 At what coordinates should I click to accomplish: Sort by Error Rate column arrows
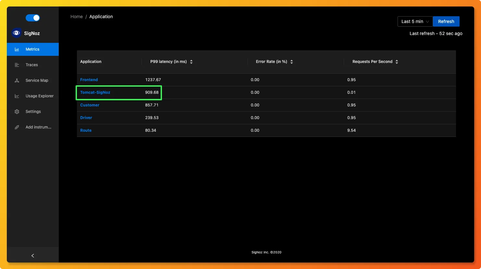click(x=291, y=62)
